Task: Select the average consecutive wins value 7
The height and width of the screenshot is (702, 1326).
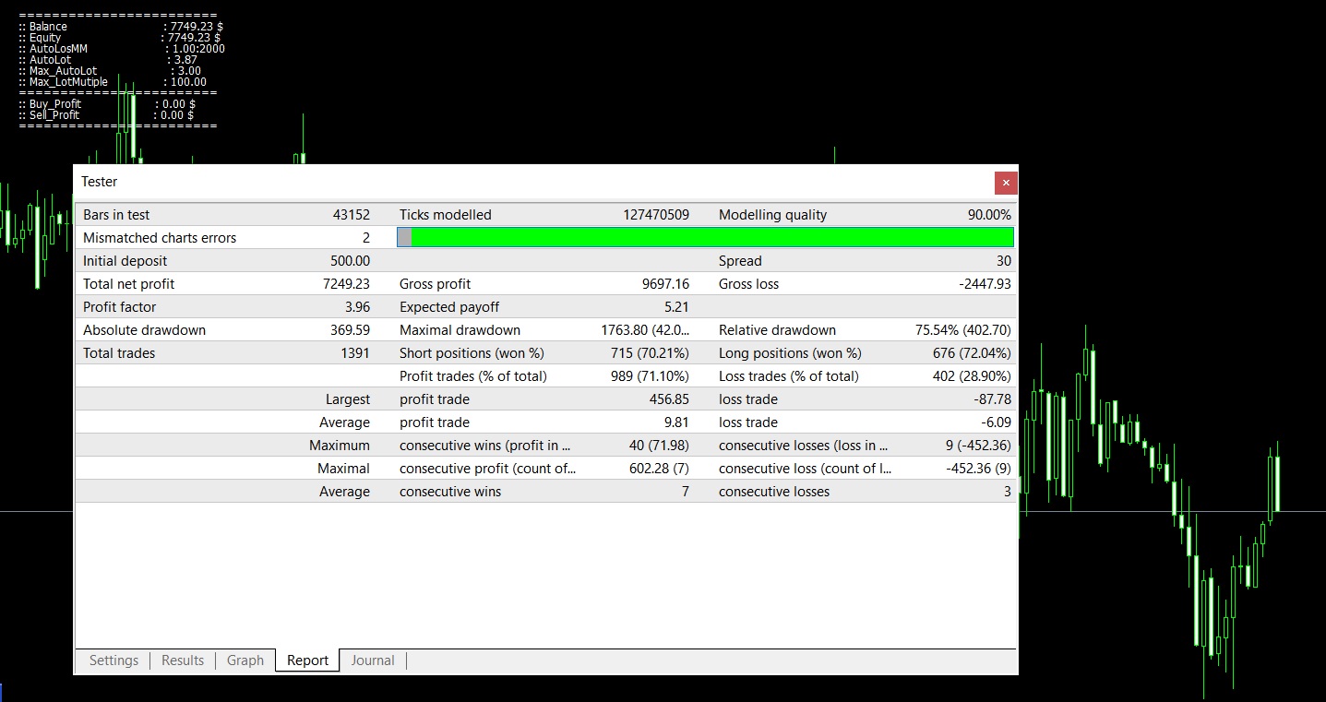Action: click(x=686, y=492)
